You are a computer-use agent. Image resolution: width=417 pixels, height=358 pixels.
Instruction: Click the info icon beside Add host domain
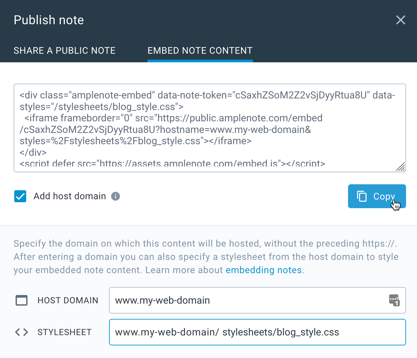tap(115, 196)
